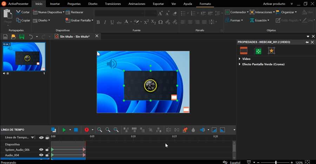This screenshot has height=164, width=316.
Task: Toggle italic text formatting
Action: (105, 22)
